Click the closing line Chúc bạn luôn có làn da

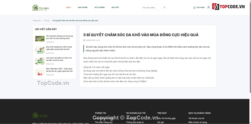tap(115, 81)
